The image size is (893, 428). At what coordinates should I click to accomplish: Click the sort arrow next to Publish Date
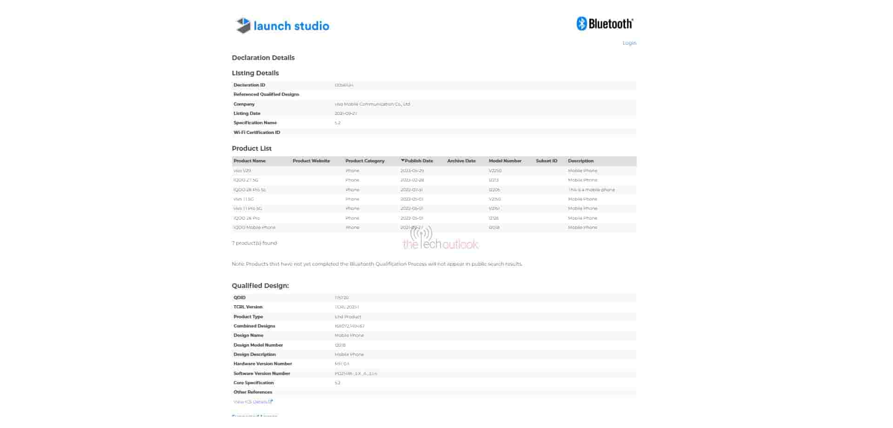(402, 160)
